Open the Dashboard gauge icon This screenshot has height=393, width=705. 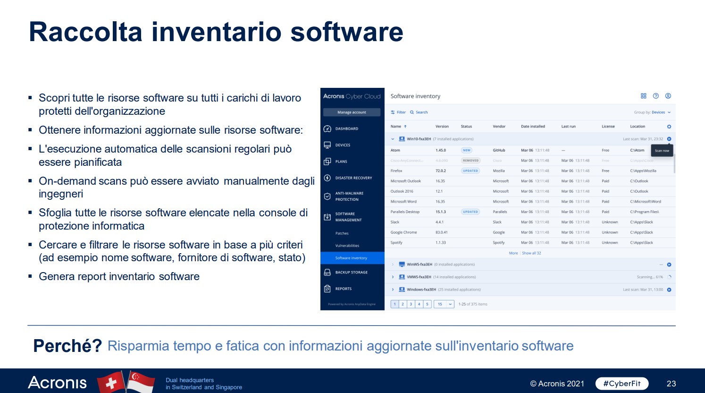pyautogui.click(x=327, y=128)
